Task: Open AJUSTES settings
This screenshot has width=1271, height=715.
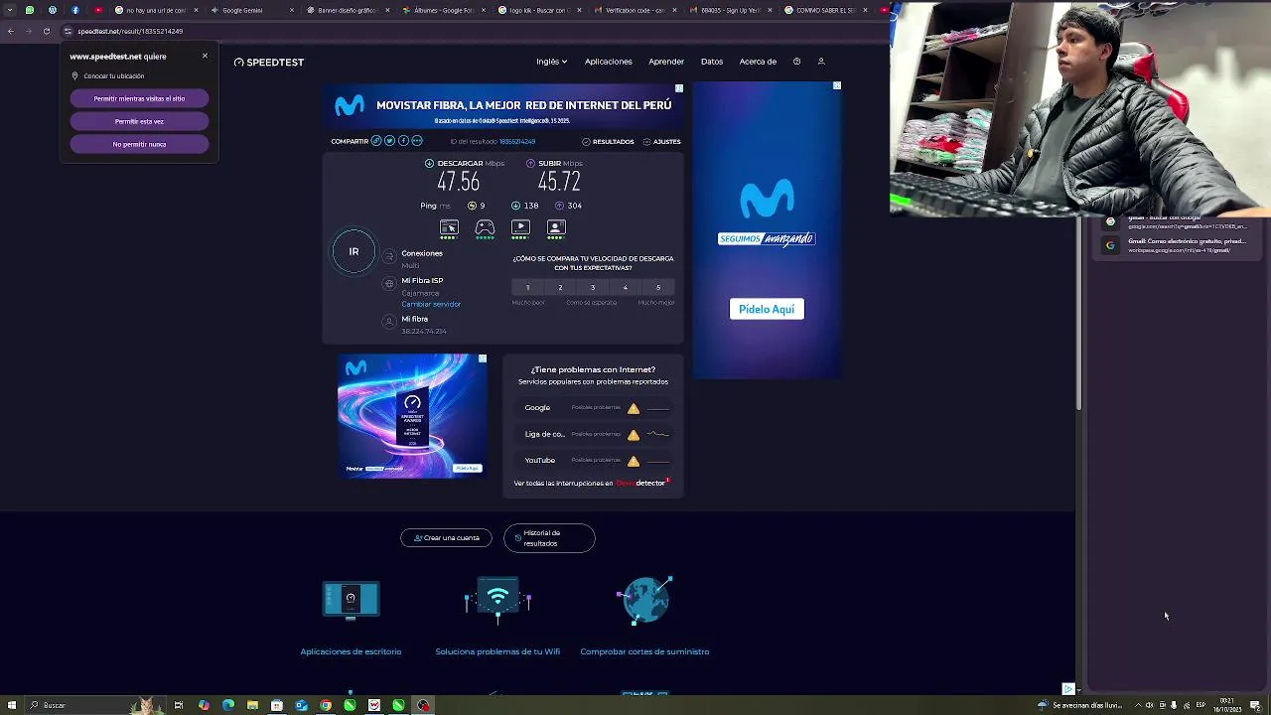Action: click(661, 141)
